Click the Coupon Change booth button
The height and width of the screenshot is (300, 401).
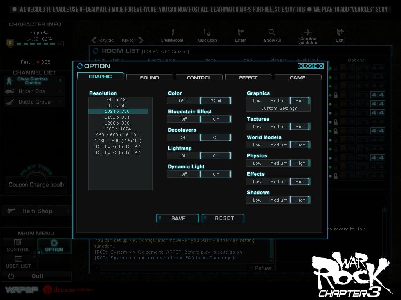pos(36,185)
